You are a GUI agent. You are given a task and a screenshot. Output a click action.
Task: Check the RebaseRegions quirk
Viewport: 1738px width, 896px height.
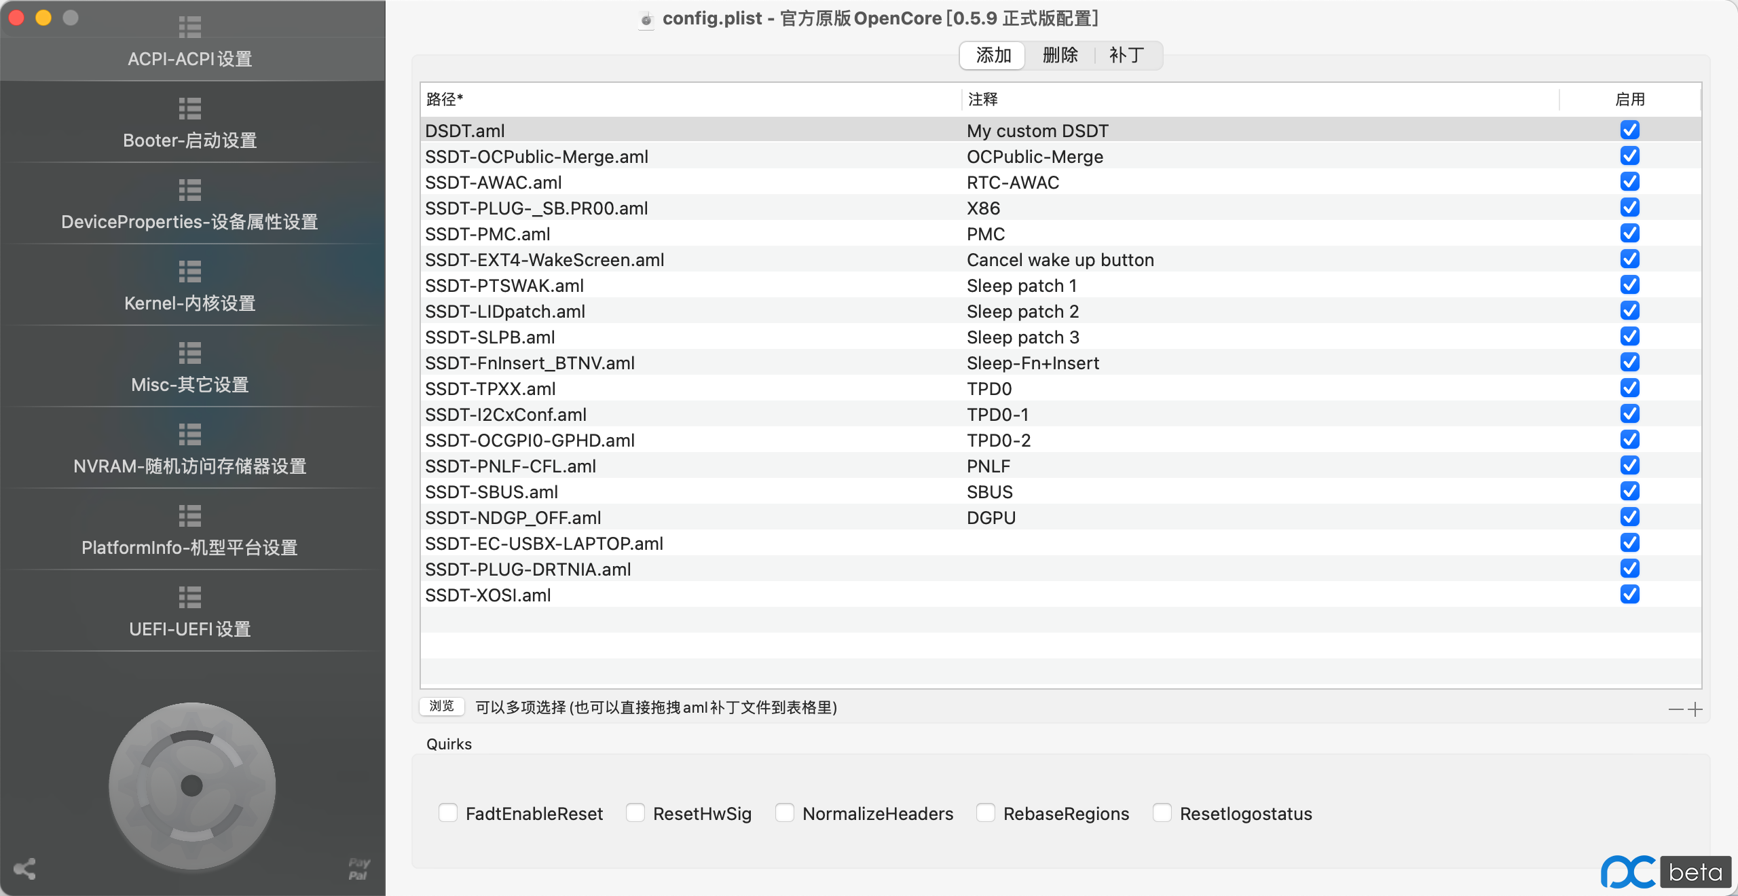coord(986,813)
